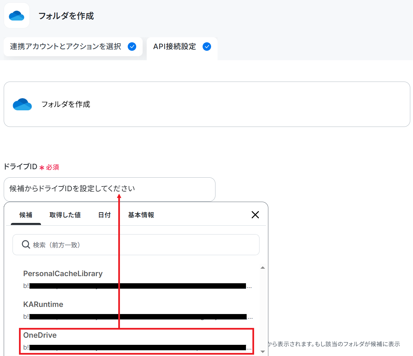Choose the PersonalCacheLibrary drive option
The height and width of the screenshot is (356, 413).
click(137, 280)
